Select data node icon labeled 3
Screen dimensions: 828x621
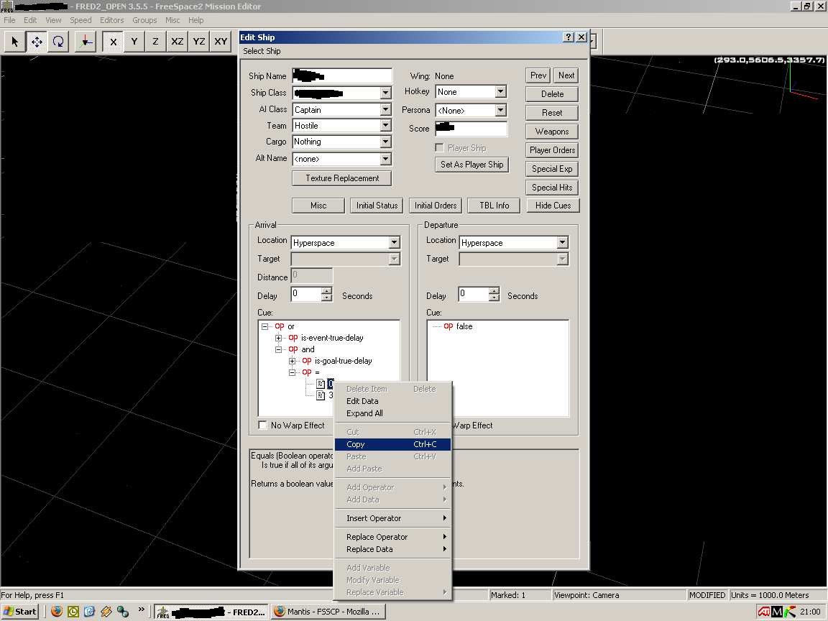point(321,395)
